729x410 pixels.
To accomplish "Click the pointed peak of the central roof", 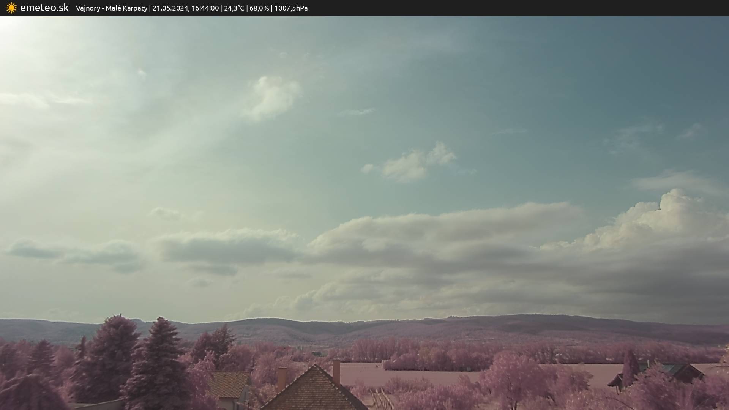I will [x=314, y=366].
